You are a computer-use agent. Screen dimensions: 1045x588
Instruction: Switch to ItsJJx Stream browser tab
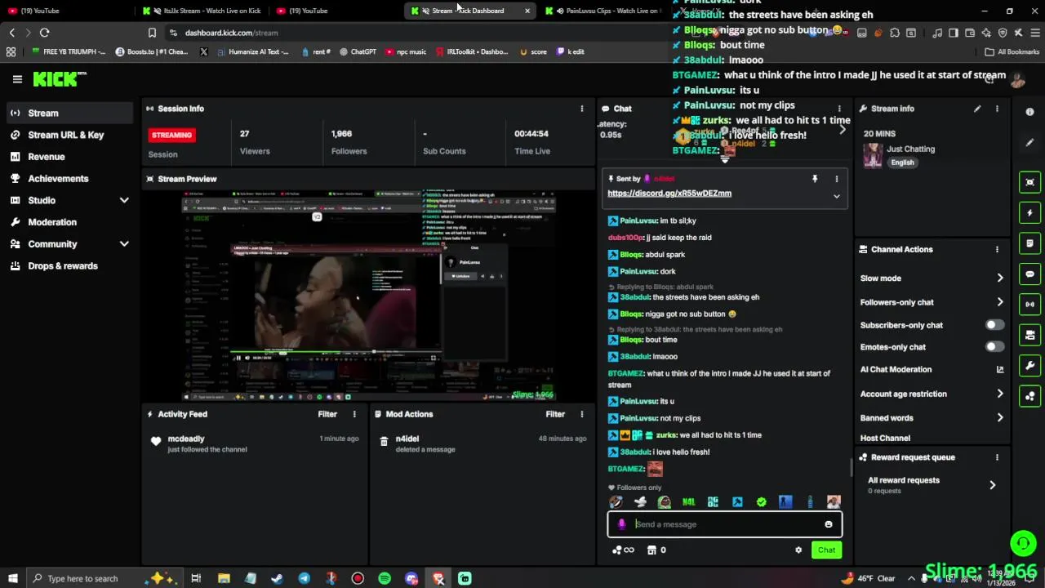click(201, 11)
